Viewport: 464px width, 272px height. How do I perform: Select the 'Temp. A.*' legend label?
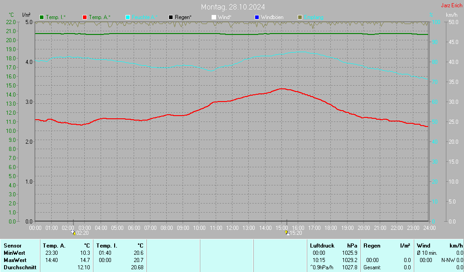99,17
